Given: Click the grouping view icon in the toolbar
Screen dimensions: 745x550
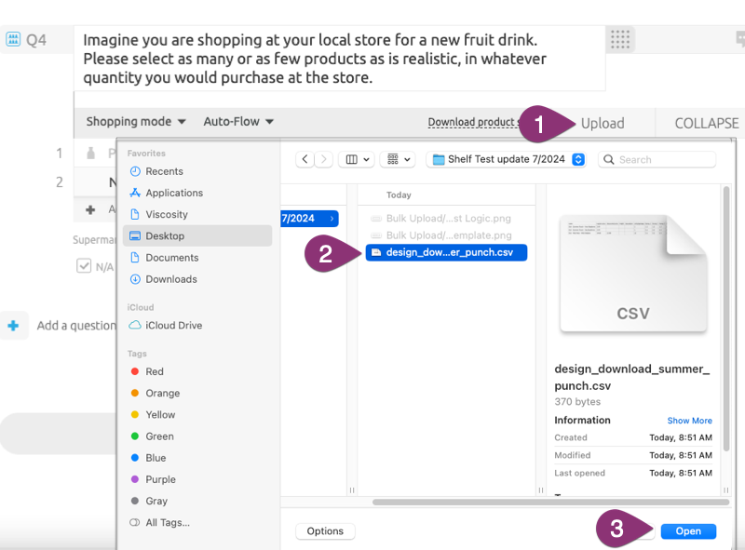Looking at the screenshot, I should click(x=392, y=159).
